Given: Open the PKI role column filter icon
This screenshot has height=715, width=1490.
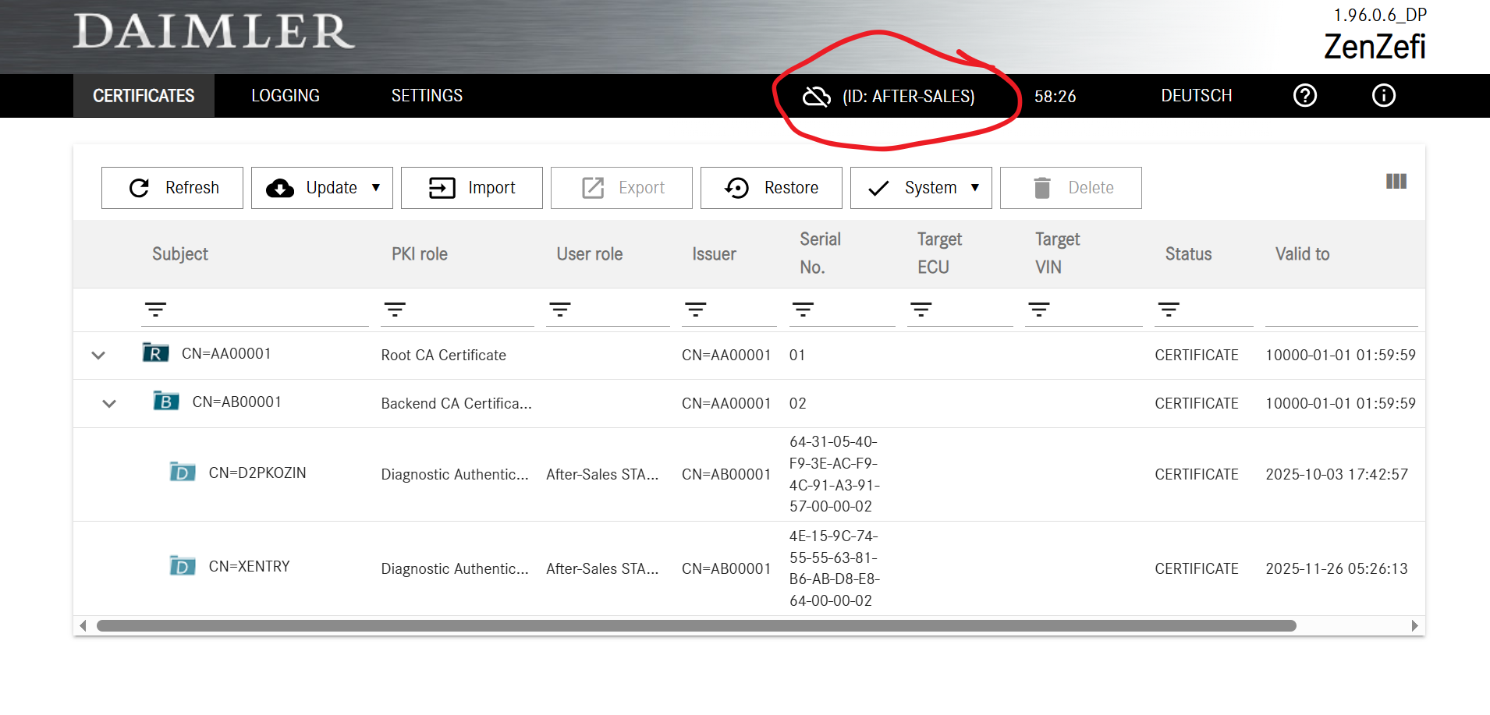Looking at the screenshot, I should (x=395, y=310).
